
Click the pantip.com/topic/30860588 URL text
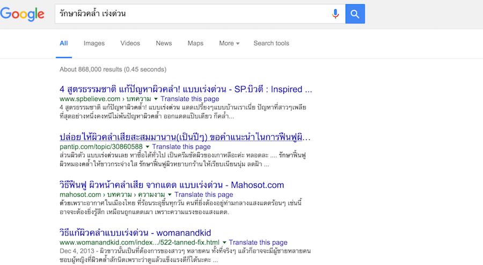101,147
